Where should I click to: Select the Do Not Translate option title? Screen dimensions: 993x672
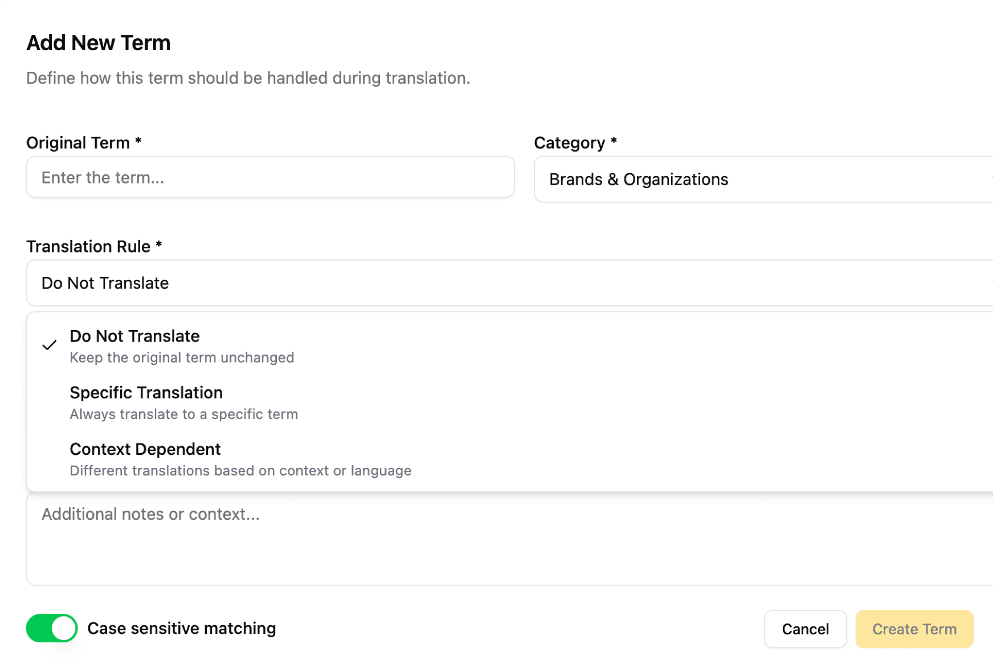[134, 336]
